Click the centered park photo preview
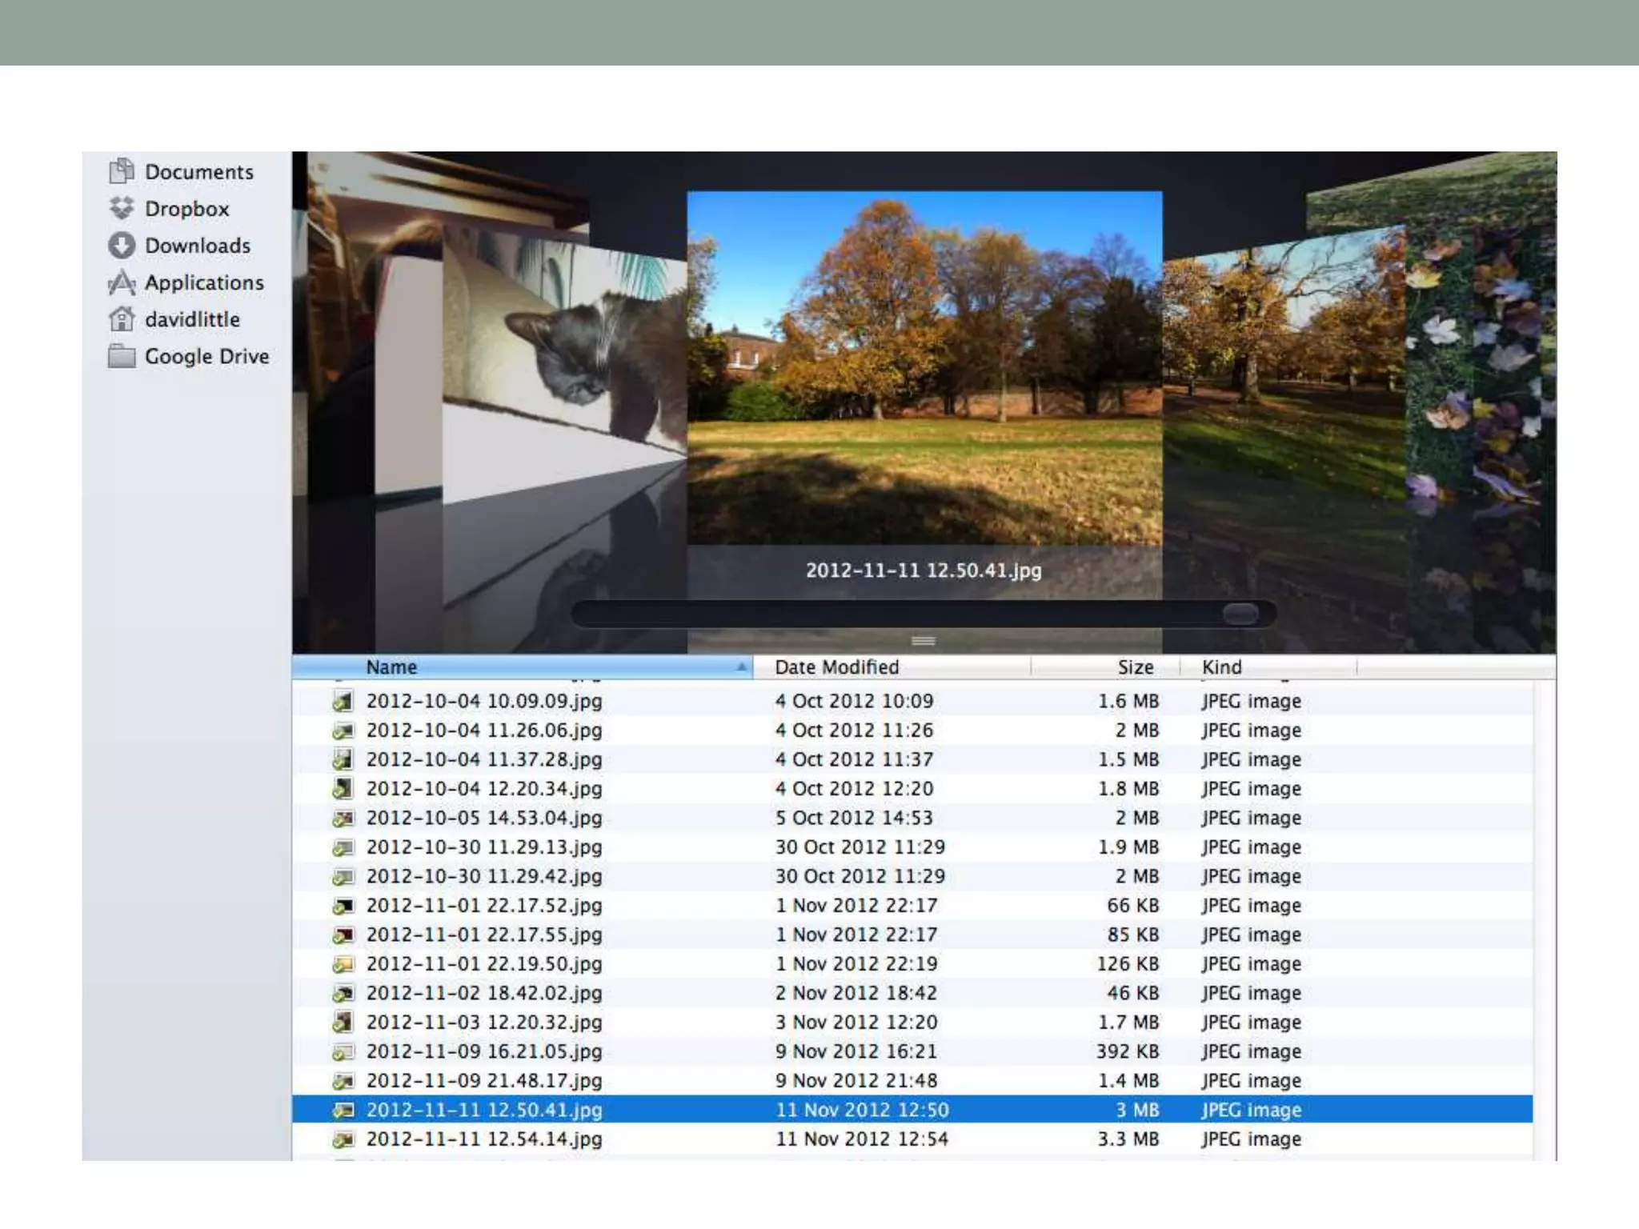 click(x=924, y=368)
